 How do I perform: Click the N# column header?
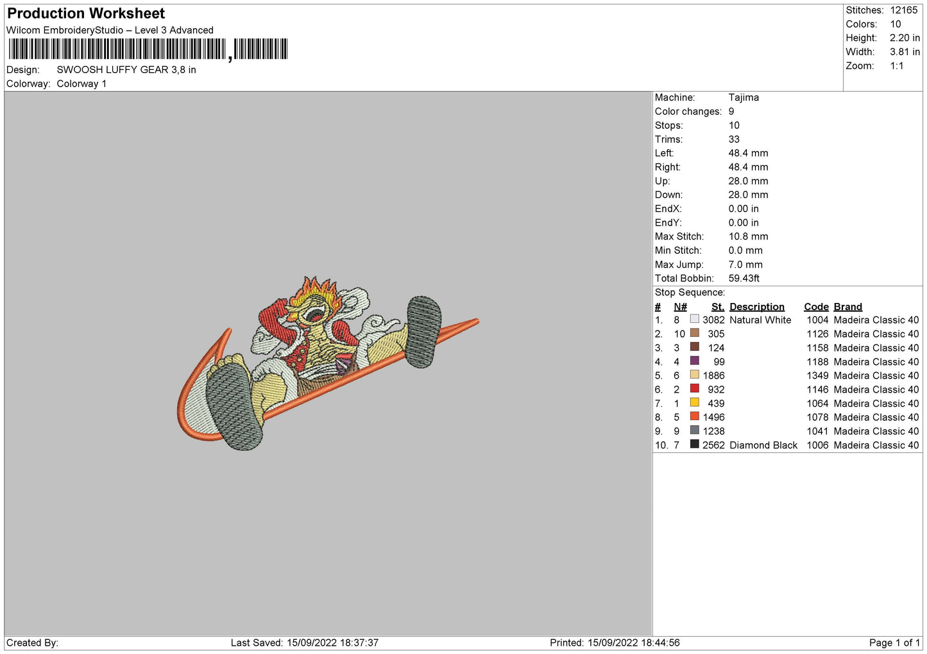click(x=680, y=307)
